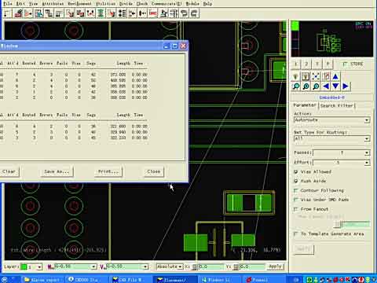
Task: Click the redo arrow icon in toolbar
Action: click(194, 13)
